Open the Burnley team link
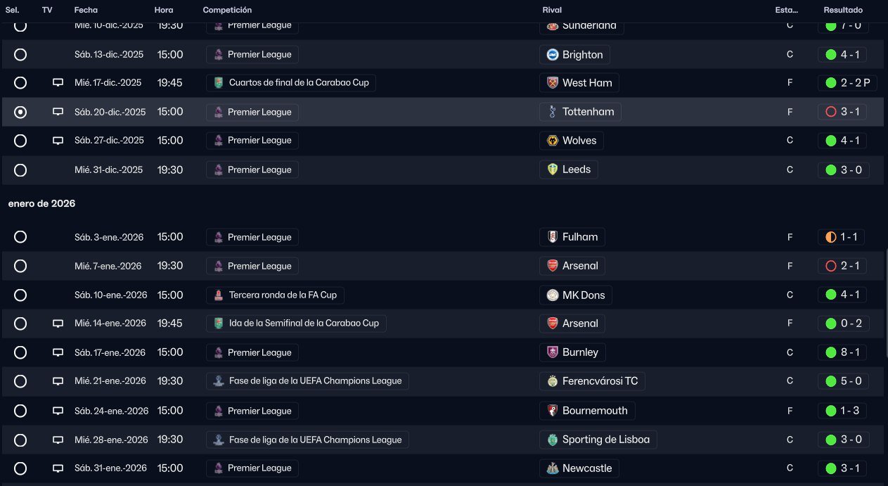 coord(580,352)
